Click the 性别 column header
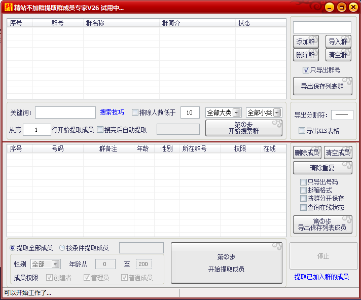This screenshot has width=361, height=300. [x=167, y=148]
